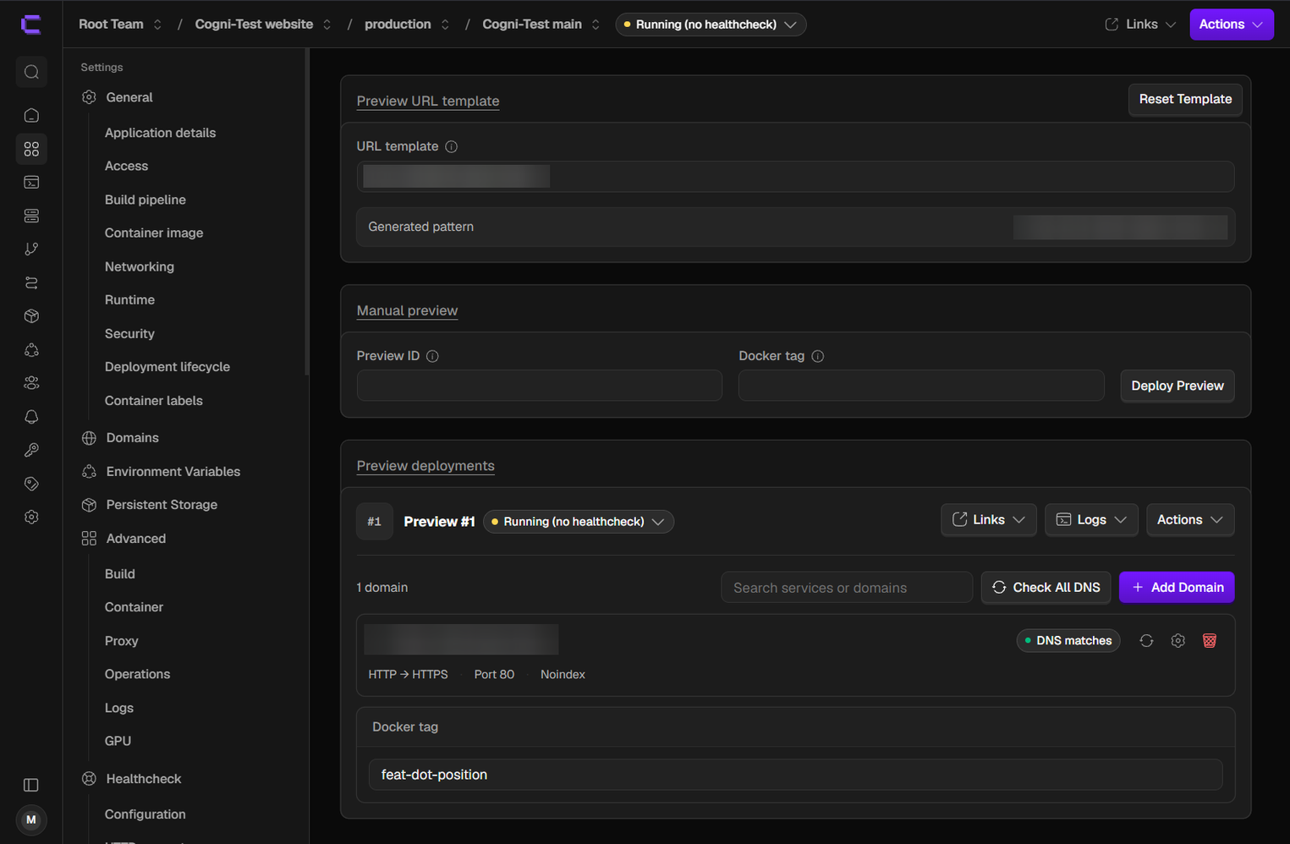The width and height of the screenshot is (1290, 844).
Task: Click the Search services or domains field
Action: [x=847, y=588]
